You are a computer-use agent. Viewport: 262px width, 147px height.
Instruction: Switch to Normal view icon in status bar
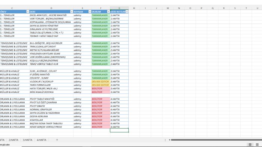point(250,144)
